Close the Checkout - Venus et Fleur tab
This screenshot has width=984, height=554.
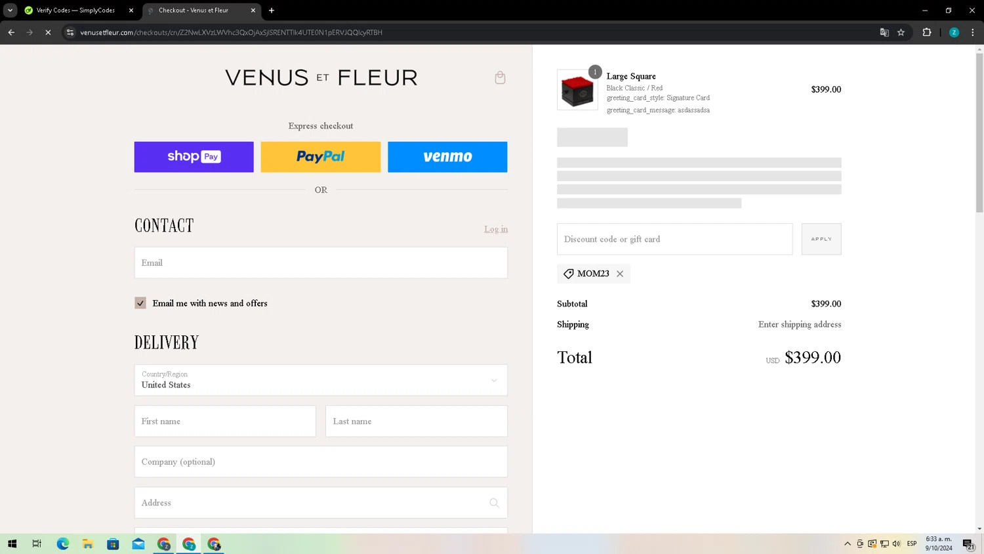point(253,11)
